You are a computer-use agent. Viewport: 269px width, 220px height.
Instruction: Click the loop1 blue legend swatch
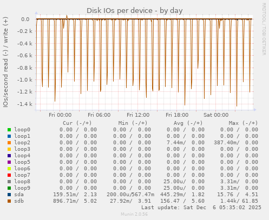coord(9,136)
